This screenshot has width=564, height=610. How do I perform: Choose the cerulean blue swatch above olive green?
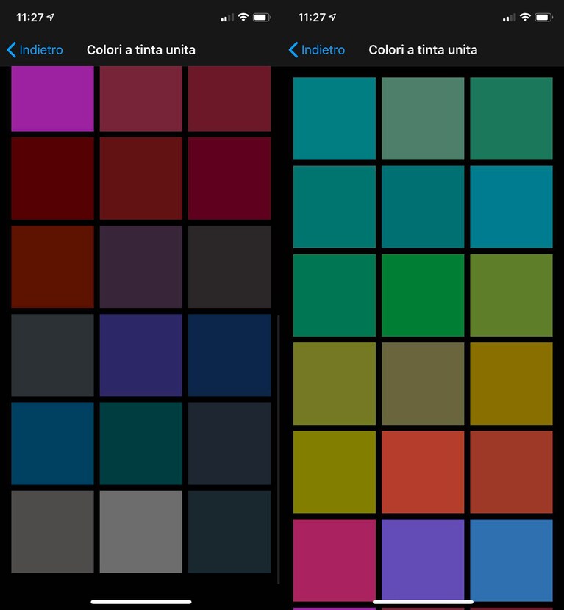pyautogui.click(x=511, y=207)
